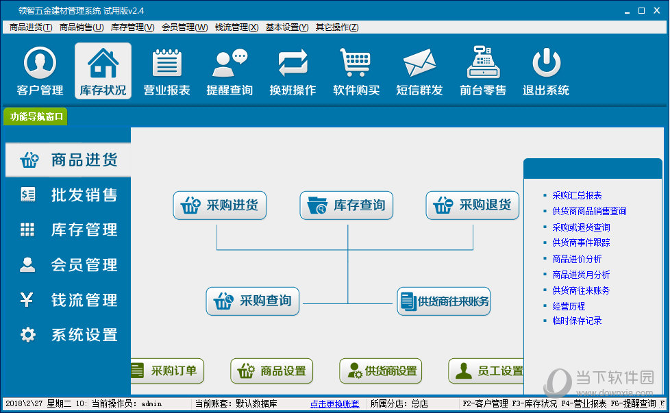Minimize the application window

coord(627,11)
